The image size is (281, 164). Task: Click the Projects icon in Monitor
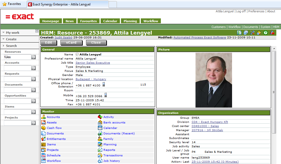click(43, 150)
